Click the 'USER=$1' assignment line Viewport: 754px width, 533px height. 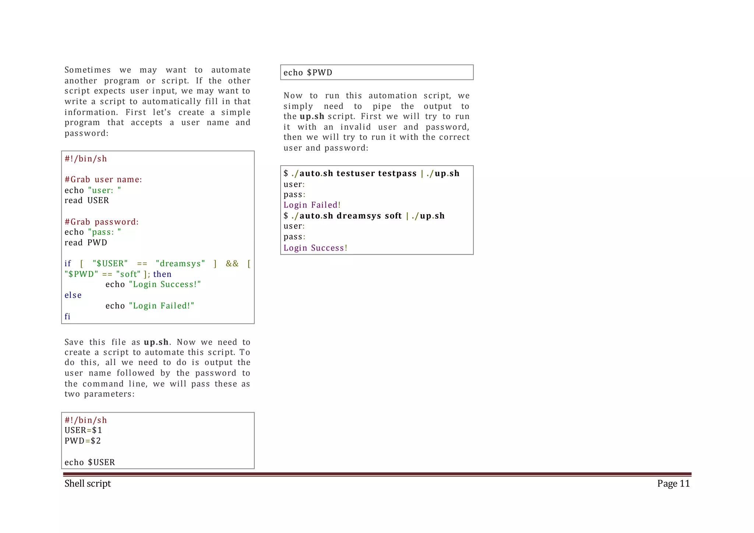tap(83, 430)
